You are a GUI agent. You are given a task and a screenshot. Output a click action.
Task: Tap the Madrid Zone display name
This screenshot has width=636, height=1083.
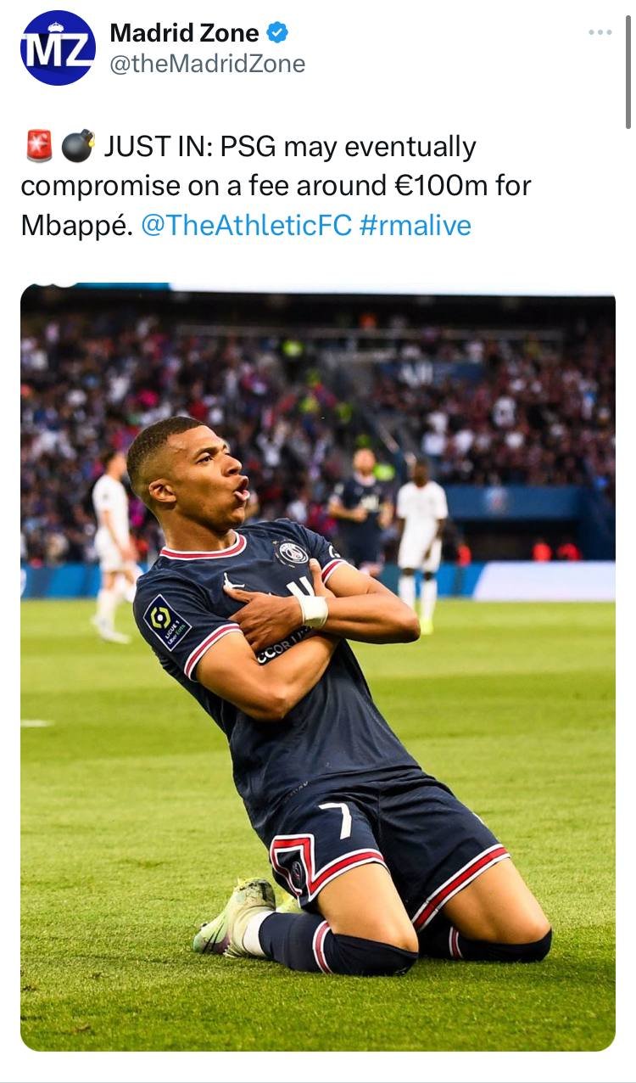184,33
